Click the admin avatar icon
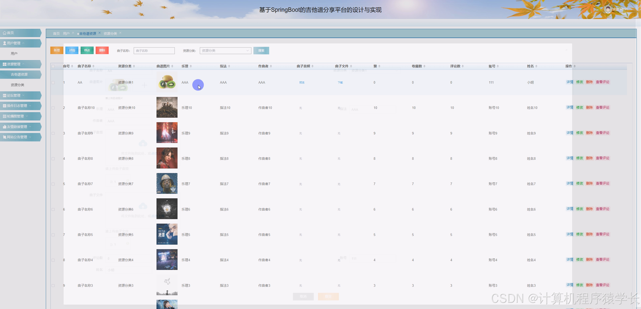This screenshot has height=309, width=641. click(x=608, y=10)
